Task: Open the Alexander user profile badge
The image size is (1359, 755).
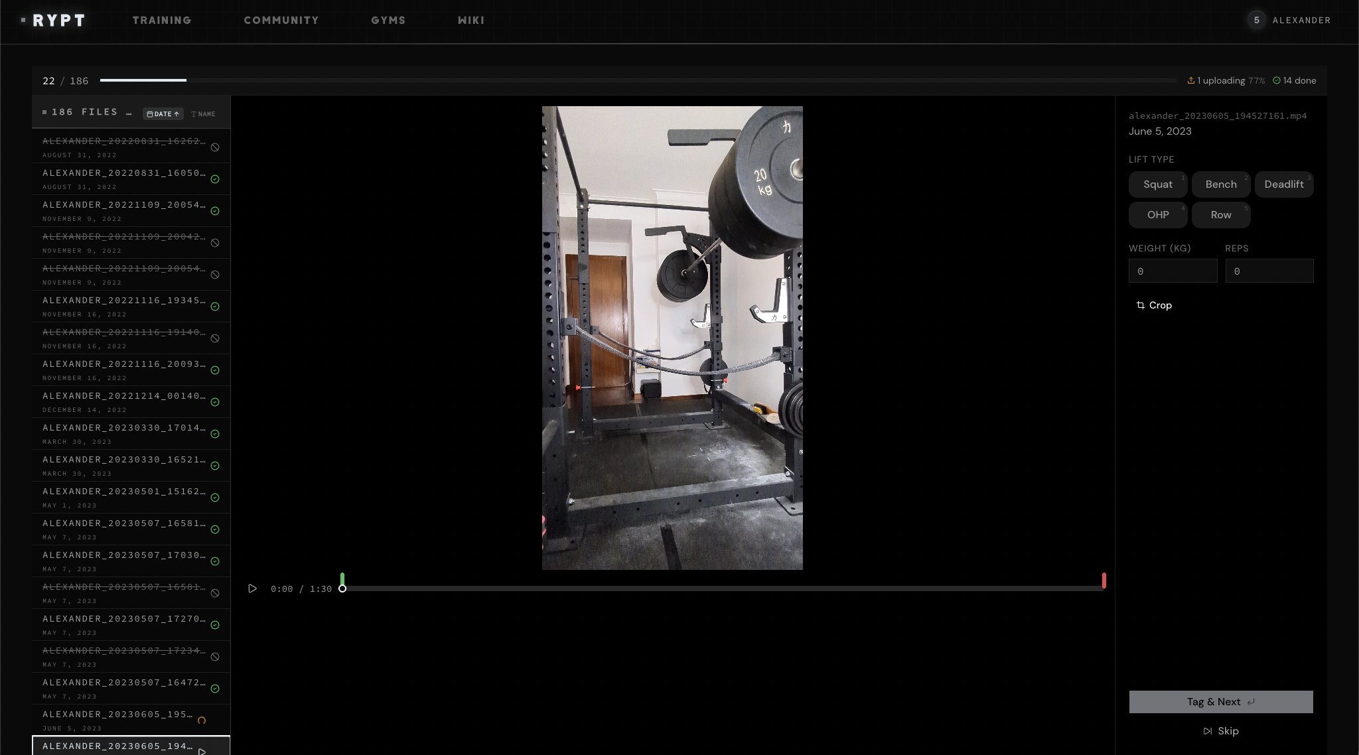Action: [x=1289, y=21]
